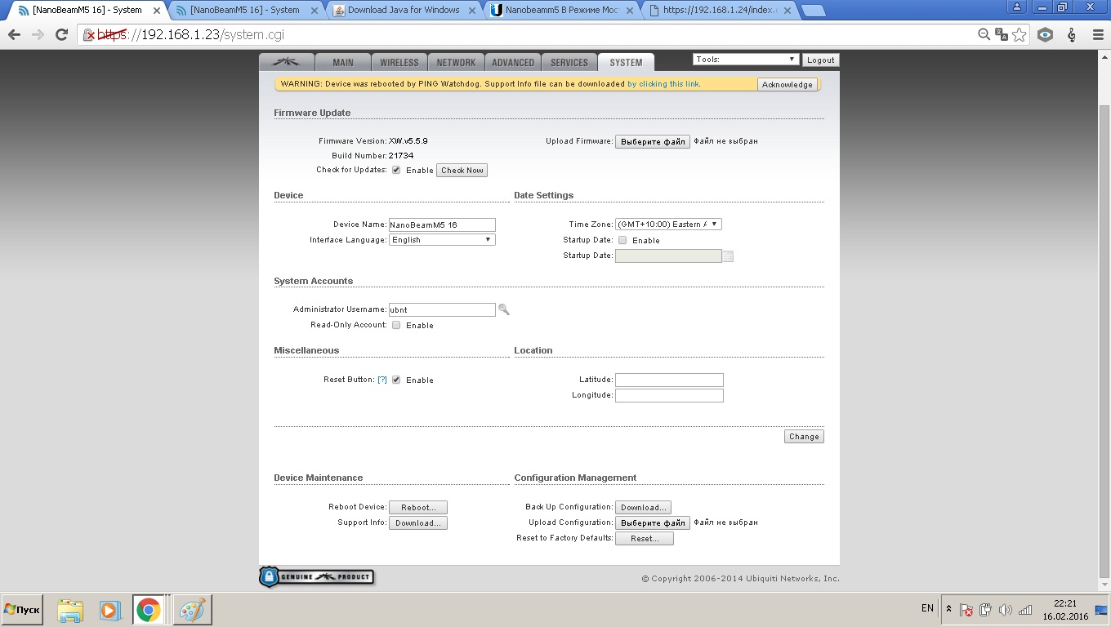The width and height of the screenshot is (1111, 627).
Task: Open Paint from the taskbar
Action: pyautogui.click(x=192, y=610)
